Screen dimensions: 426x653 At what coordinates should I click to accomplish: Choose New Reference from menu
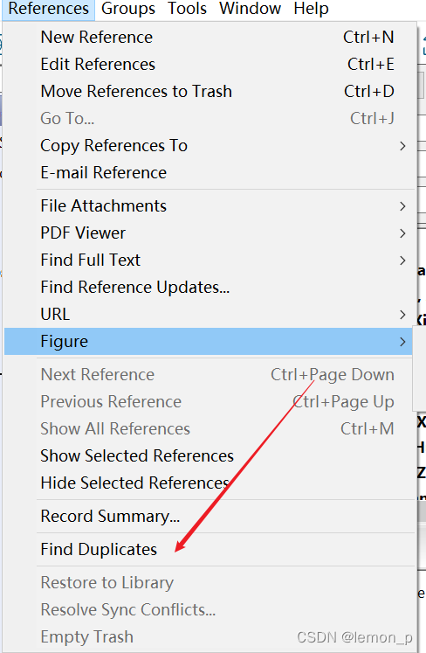point(208,37)
